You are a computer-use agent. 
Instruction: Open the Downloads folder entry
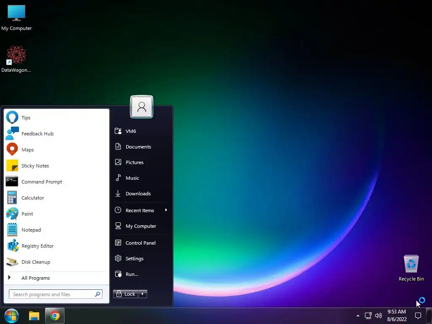coord(141,193)
